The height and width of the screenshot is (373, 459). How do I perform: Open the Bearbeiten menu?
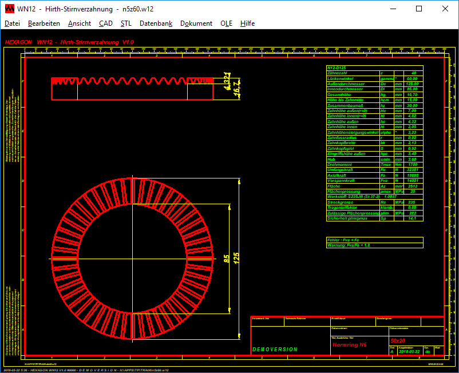(x=44, y=23)
